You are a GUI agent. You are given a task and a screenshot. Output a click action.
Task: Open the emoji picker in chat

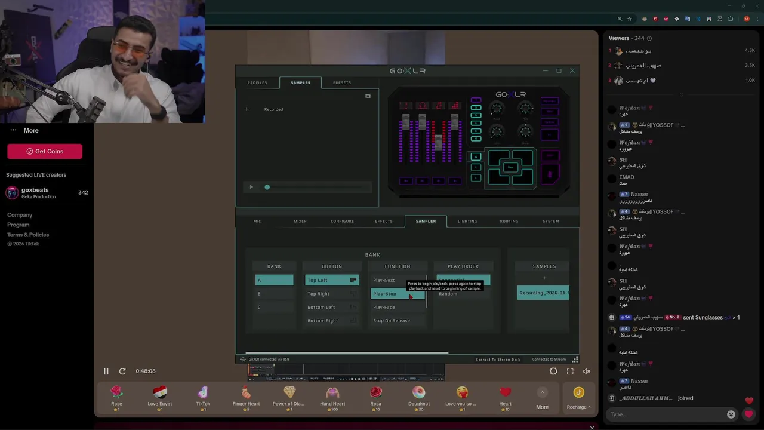[x=731, y=414]
